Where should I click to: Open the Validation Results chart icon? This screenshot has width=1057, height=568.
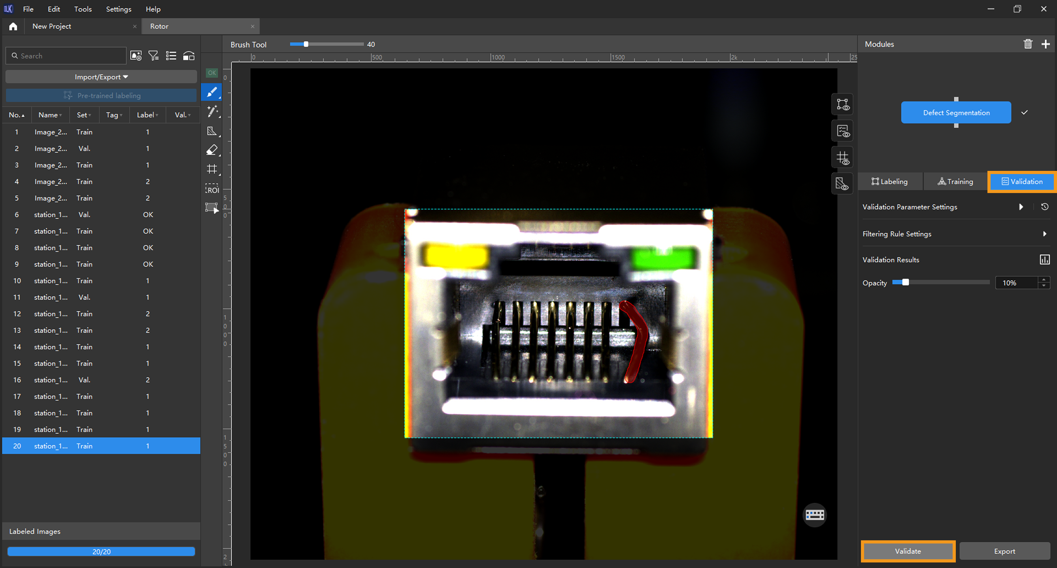pos(1045,259)
